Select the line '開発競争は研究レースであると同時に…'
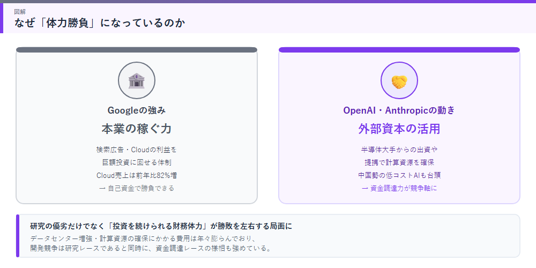This screenshot has width=536, height=268. click(151, 248)
